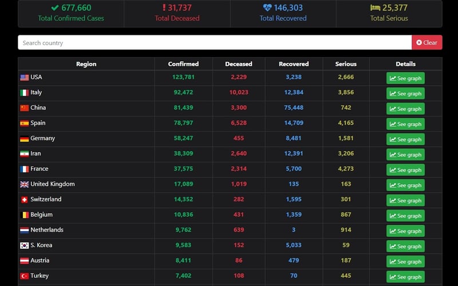Click France serious value 4,273
The width and height of the screenshot is (458, 286).
[x=346, y=169]
